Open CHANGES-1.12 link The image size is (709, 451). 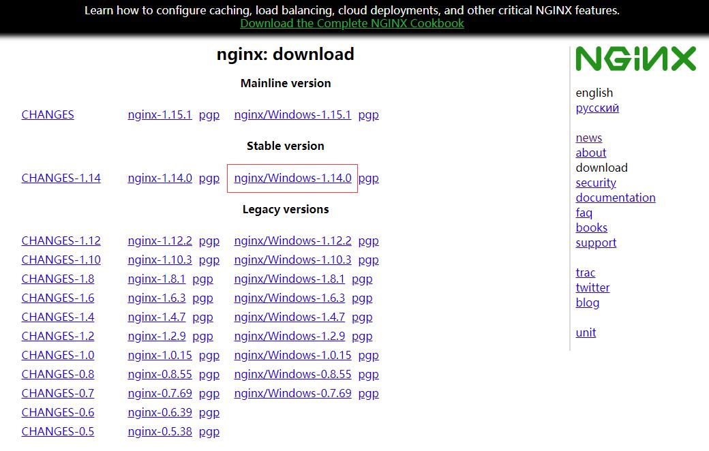(61, 241)
